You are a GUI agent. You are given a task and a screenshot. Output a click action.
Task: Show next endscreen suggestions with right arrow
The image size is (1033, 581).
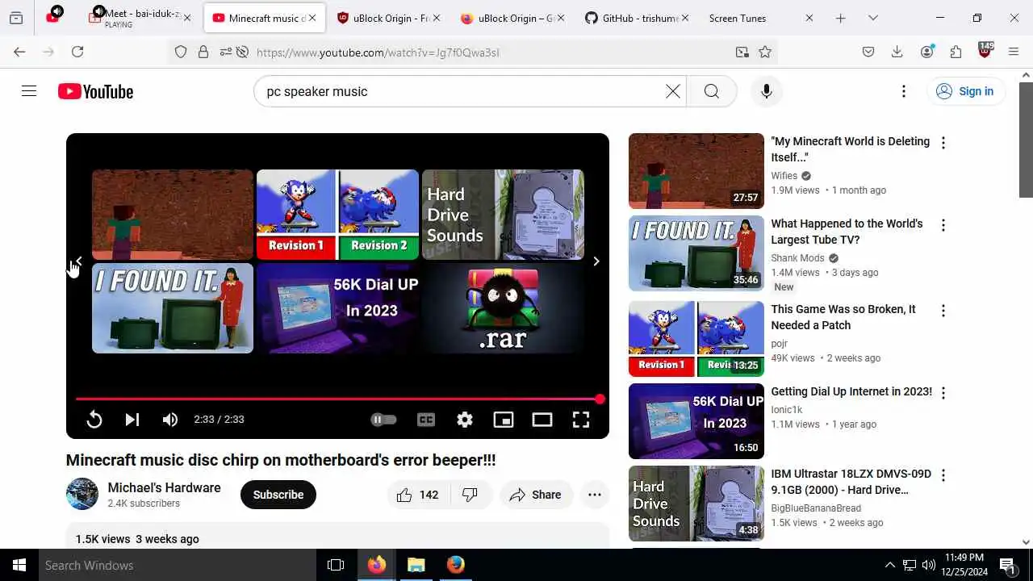pyautogui.click(x=596, y=261)
